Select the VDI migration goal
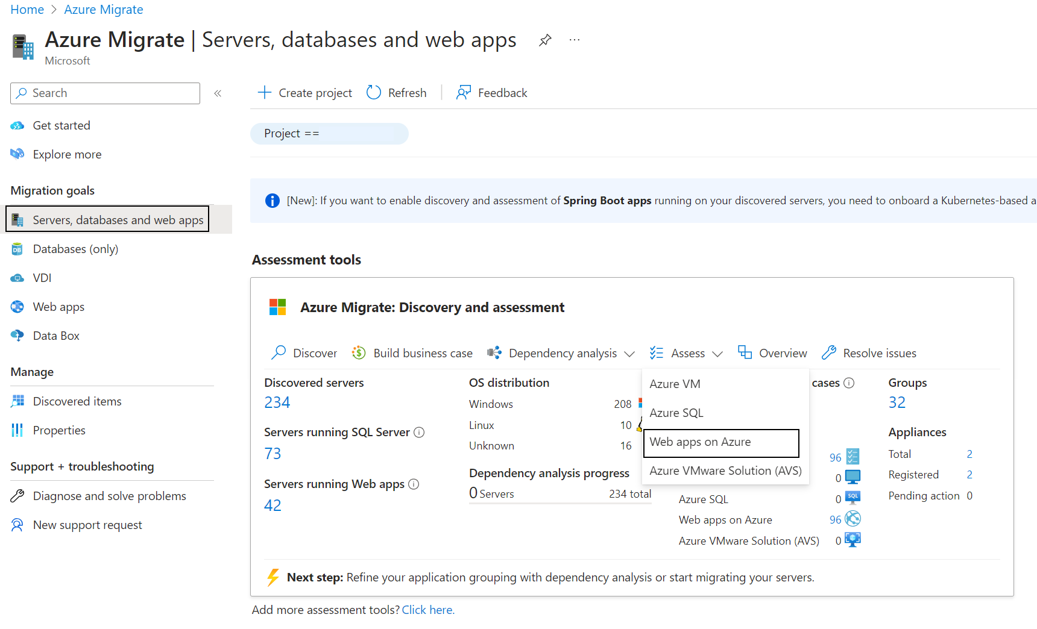The image size is (1037, 629). pos(42,277)
